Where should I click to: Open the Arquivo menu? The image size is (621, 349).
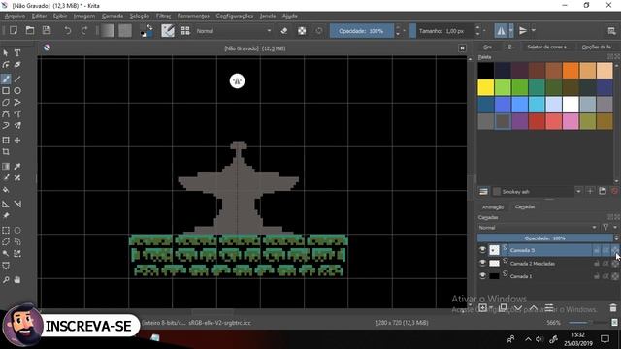coord(15,16)
